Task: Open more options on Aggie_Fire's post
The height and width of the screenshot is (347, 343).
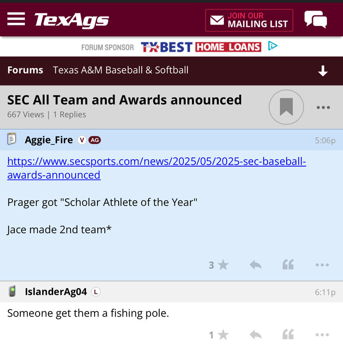Action: (322, 265)
